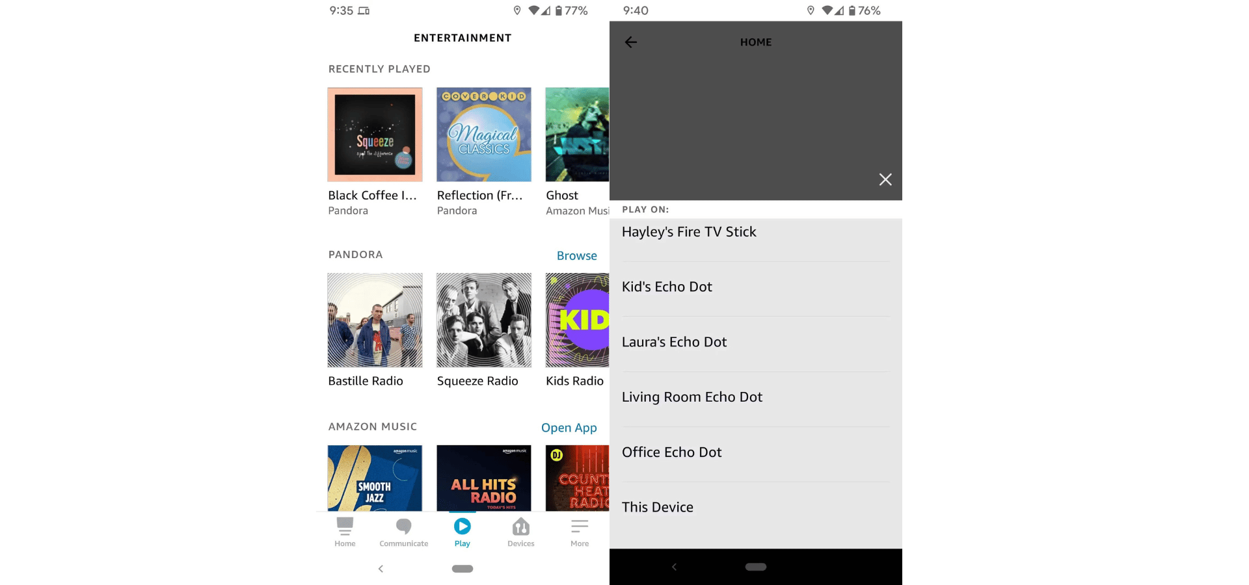Click Open App beside Amazon Music

point(569,428)
